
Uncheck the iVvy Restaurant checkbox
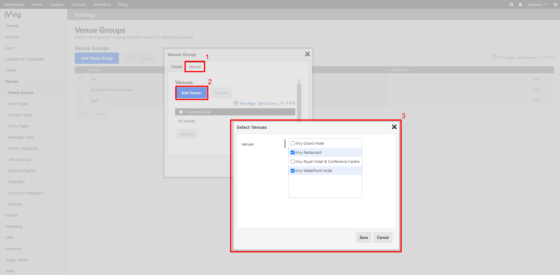(293, 152)
